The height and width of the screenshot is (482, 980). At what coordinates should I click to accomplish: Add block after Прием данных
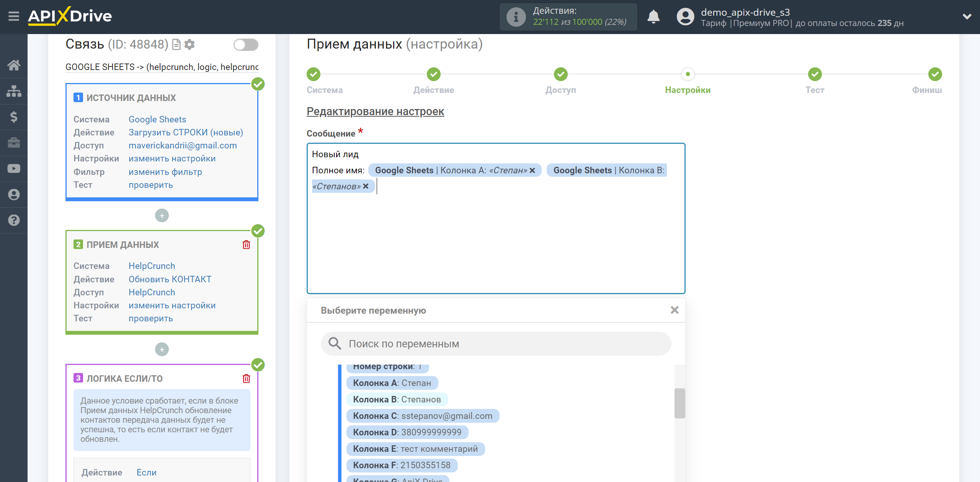click(x=162, y=350)
